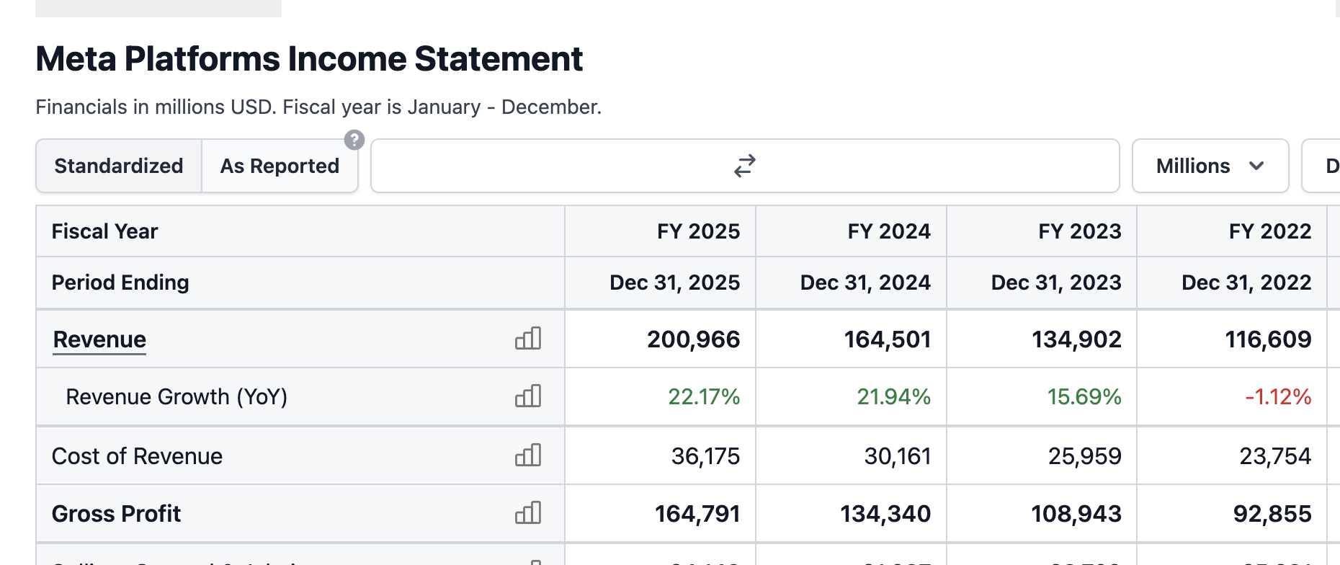The height and width of the screenshot is (565, 1340).
Task: Open the Millions units dropdown
Action: tap(1210, 166)
